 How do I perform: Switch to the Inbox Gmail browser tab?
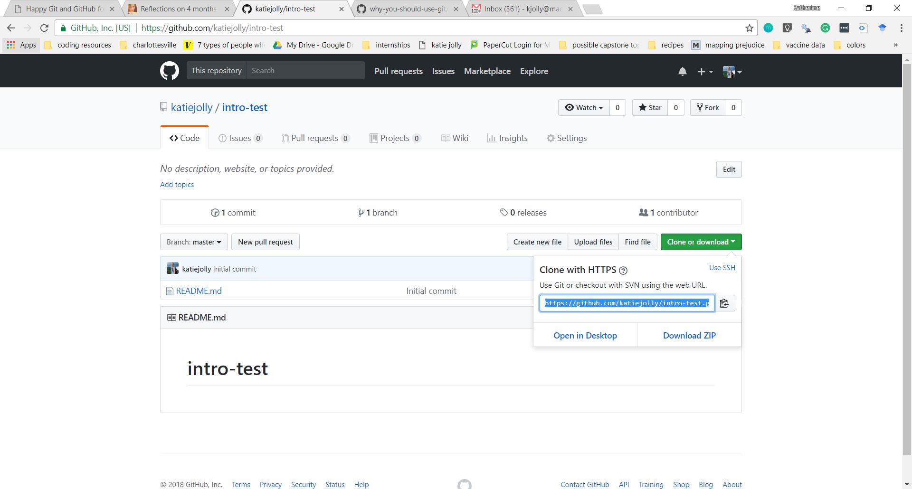[522, 9]
